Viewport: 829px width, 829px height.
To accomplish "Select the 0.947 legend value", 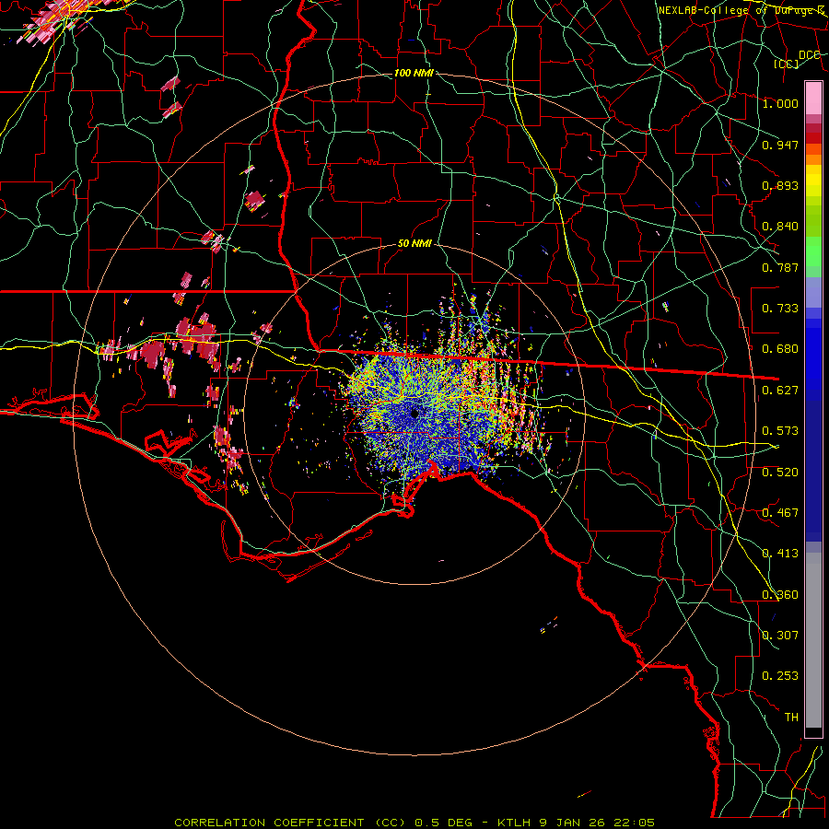I will point(780,145).
